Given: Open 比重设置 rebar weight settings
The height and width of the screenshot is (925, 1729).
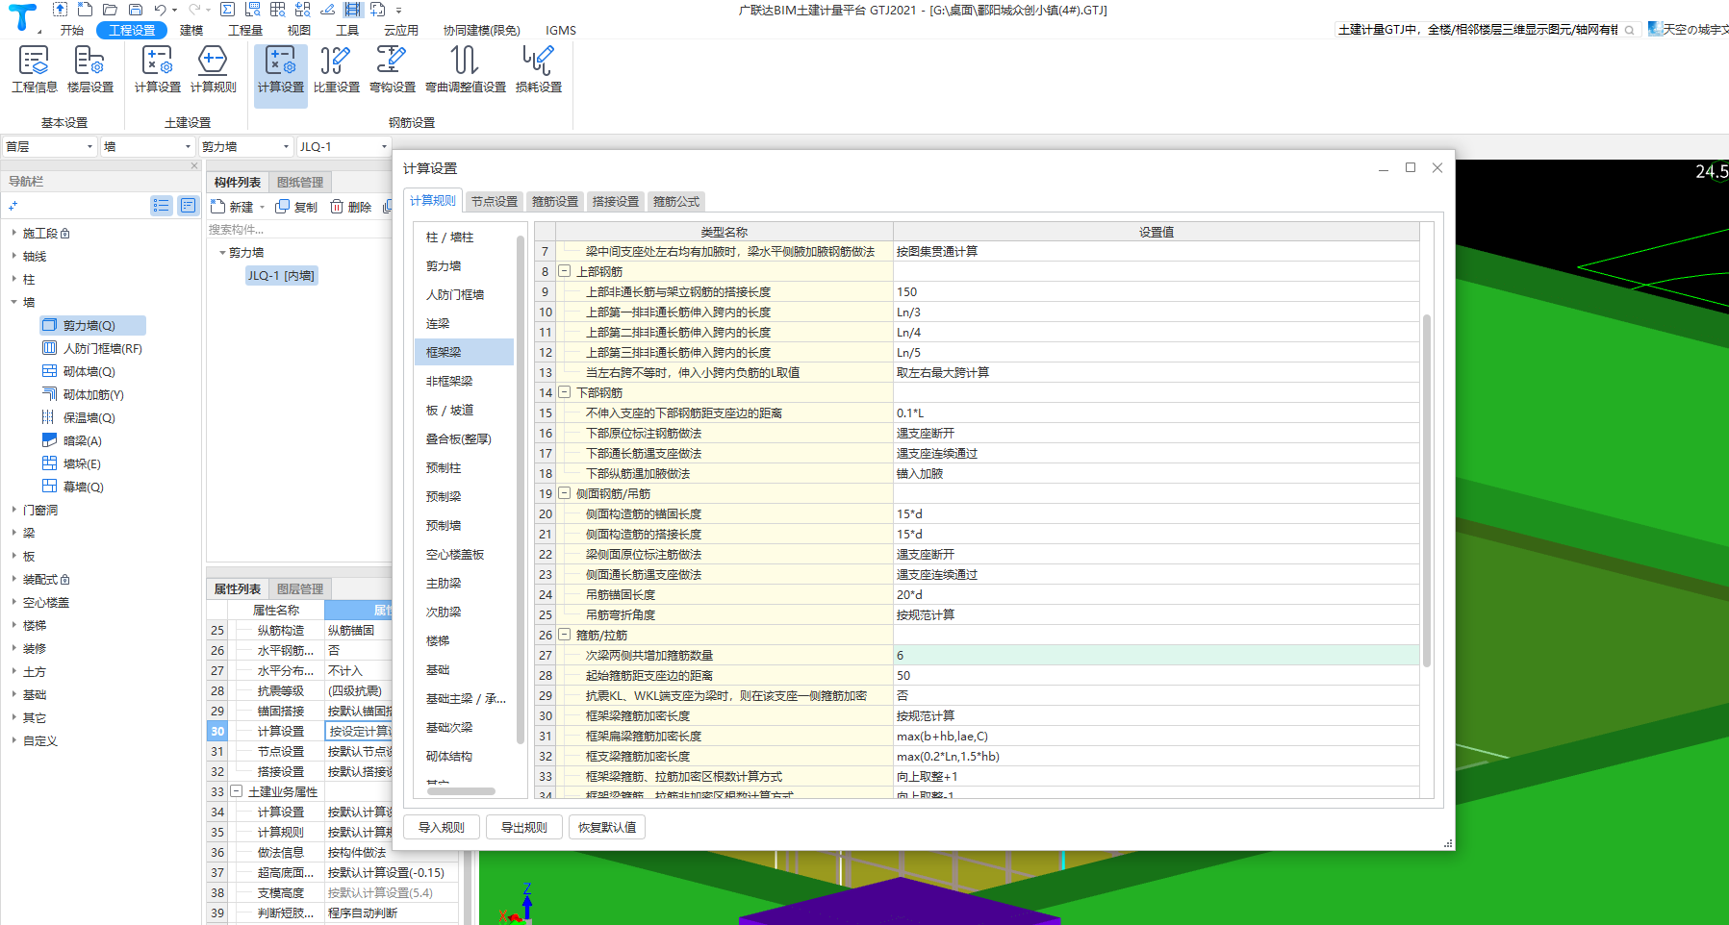Looking at the screenshot, I should click(x=337, y=69).
